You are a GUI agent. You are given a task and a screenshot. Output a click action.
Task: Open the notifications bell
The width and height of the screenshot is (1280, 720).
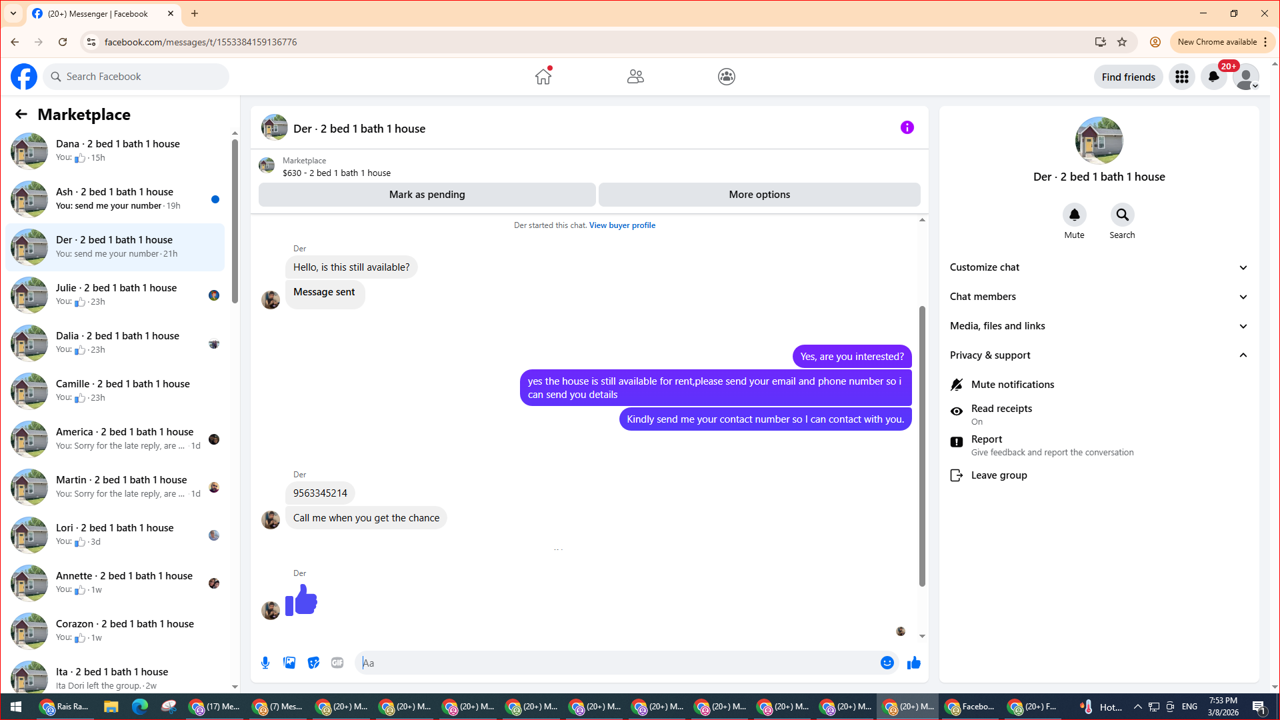pos(1213,77)
